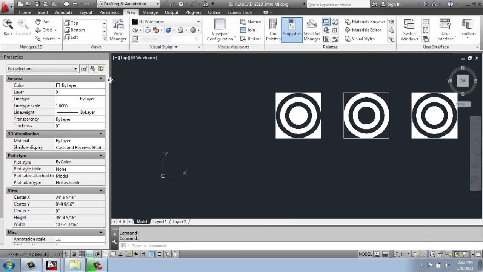The width and height of the screenshot is (483, 272).
Task: Click the Color ByLayer swatch value
Action: click(x=80, y=85)
